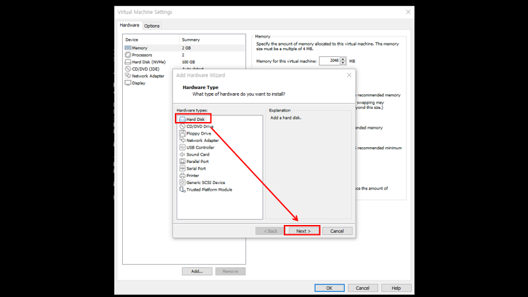This screenshot has width=528, height=297.
Task: Click the Processors summary value 2
Action: coord(183,55)
